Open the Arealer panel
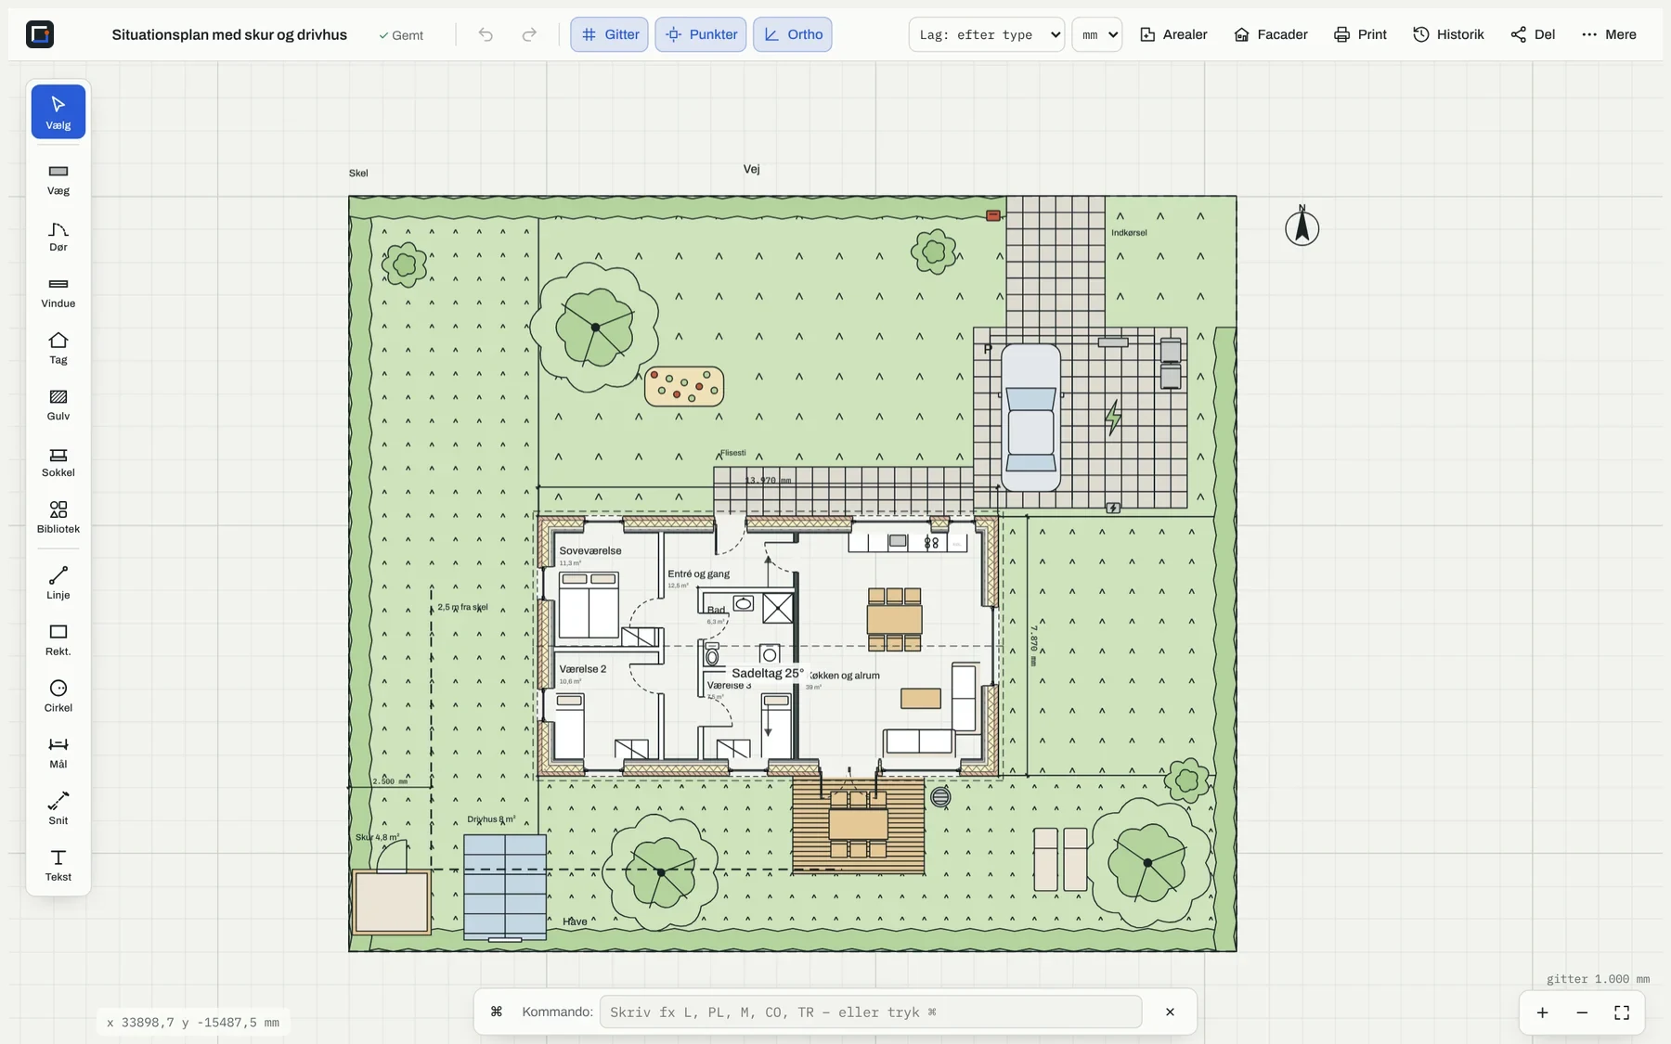Image resolution: width=1671 pixels, height=1044 pixels. [1174, 34]
